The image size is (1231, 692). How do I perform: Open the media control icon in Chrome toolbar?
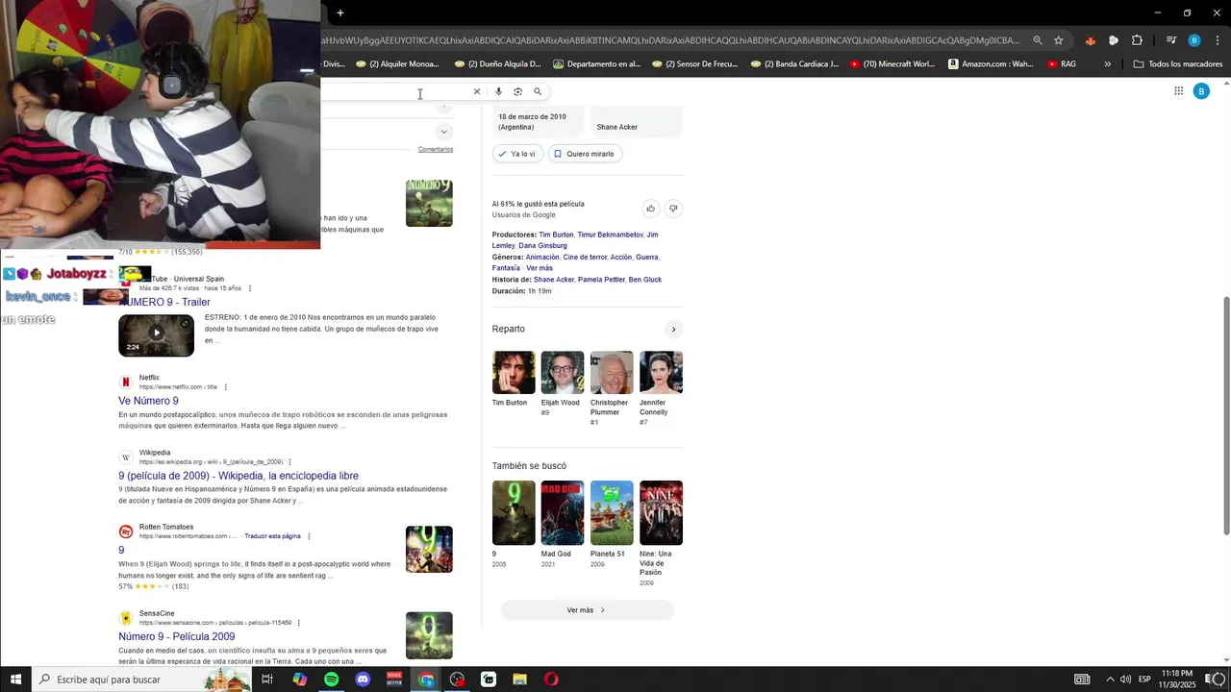(x=1171, y=40)
